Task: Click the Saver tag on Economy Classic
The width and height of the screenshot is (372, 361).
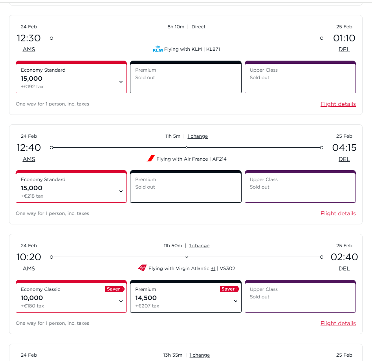Action: click(114, 289)
